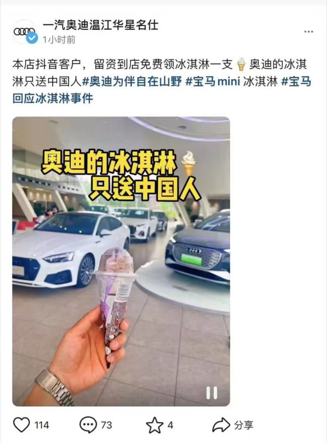327x443 pixels.
Task: Open hashtag #宝马mini
Action: (x=213, y=82)
